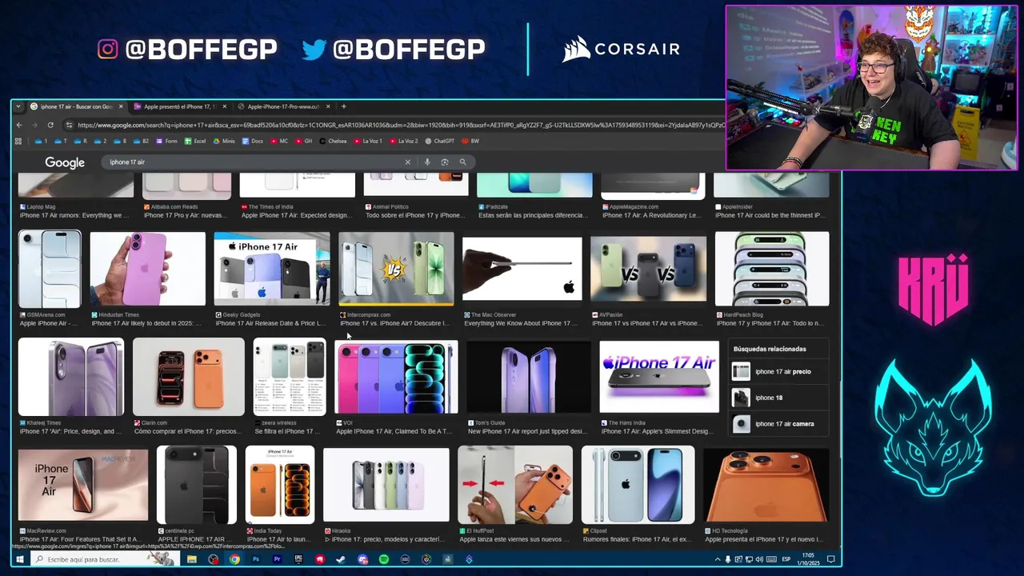Open a new tab with the plus button
This screenshot has width=1024, height=576.
coord(344,106)
